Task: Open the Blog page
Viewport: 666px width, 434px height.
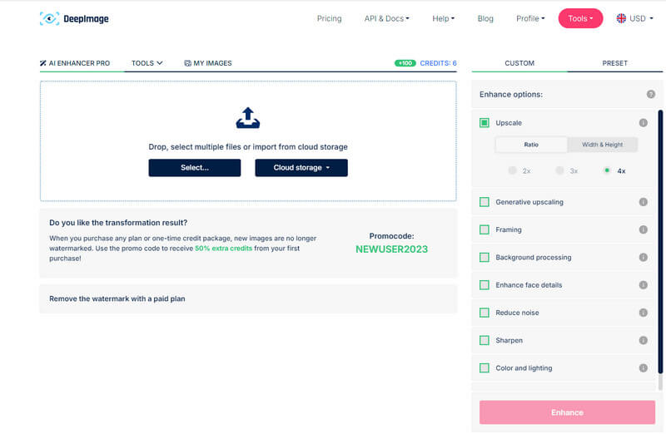Action: [485, 18]
